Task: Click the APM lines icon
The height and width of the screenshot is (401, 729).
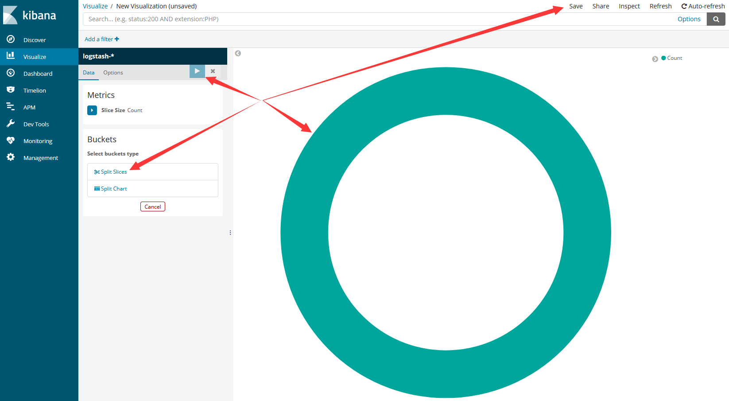Action: point(11,107)
